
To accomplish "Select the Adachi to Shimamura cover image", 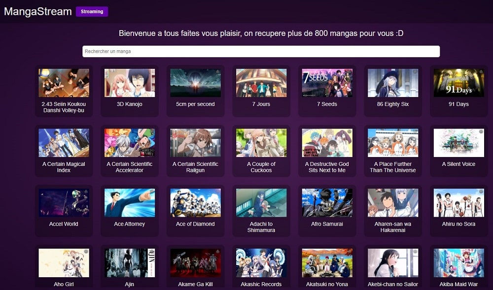I will pyautogui.click(x=261, y=203).
